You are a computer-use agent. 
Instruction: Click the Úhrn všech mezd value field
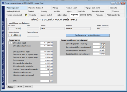46,43
